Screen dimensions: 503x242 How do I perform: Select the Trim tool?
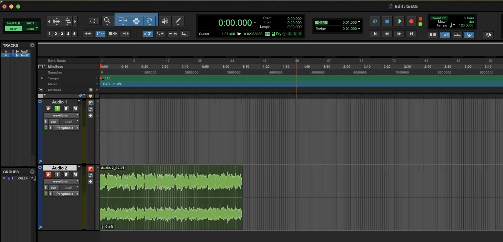click(x=123, y=21)
